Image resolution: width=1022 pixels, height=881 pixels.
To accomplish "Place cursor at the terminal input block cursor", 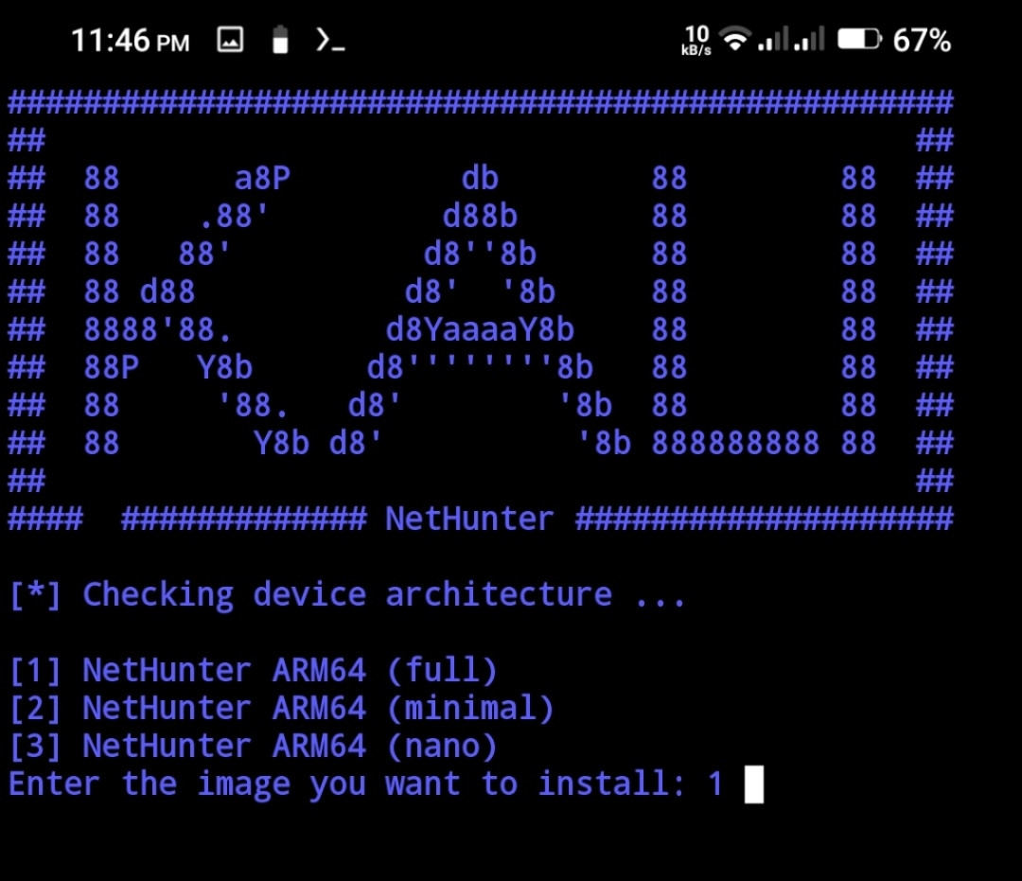I will (754, 784).
